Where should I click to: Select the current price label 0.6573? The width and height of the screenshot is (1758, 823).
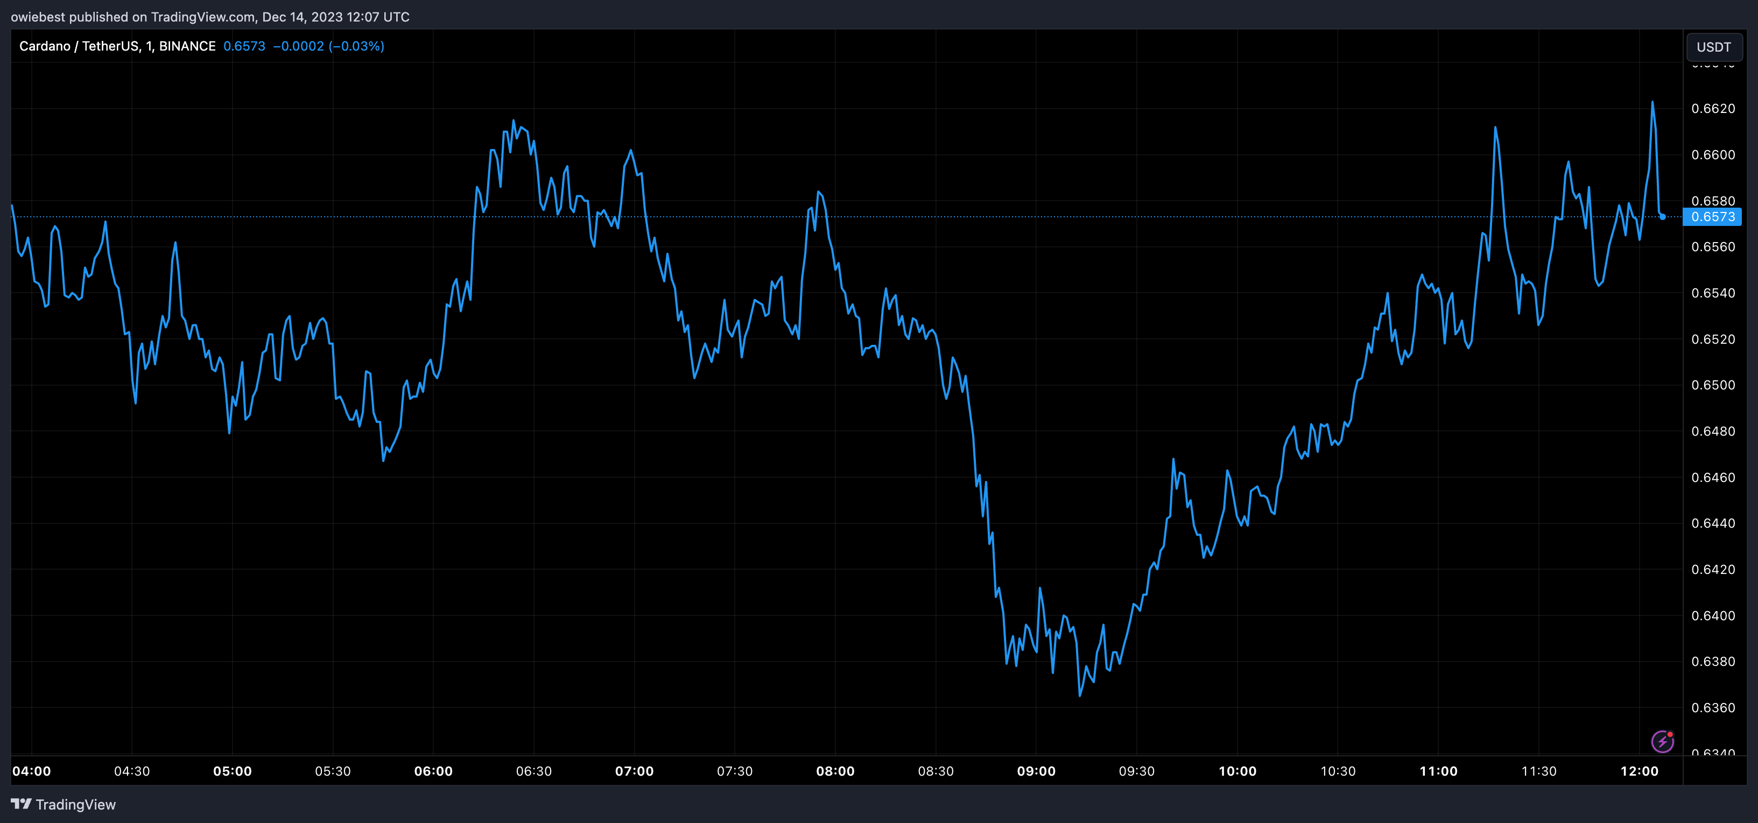1712,217
